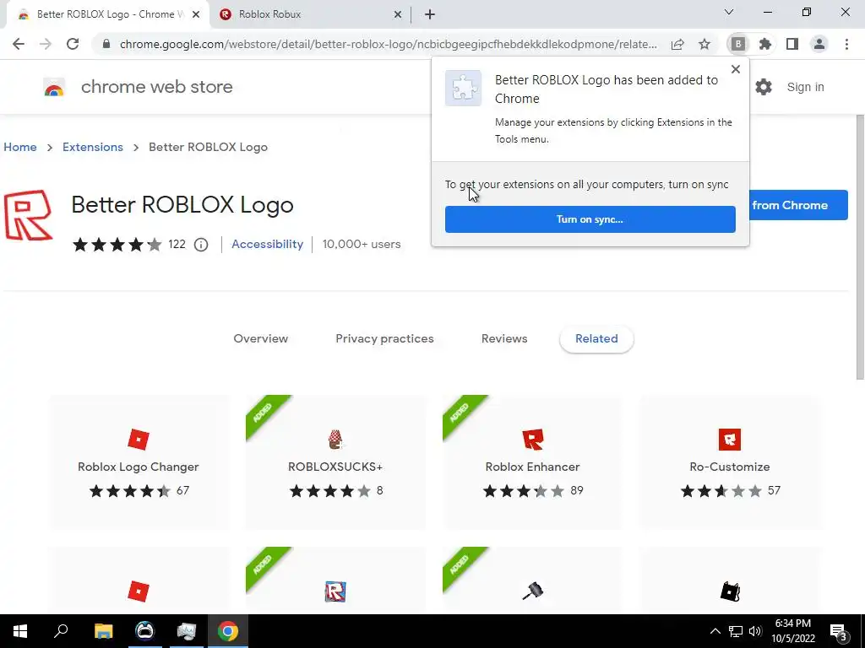Click the large Better ROBLOX Logo icon

click(x=28, y=215)
